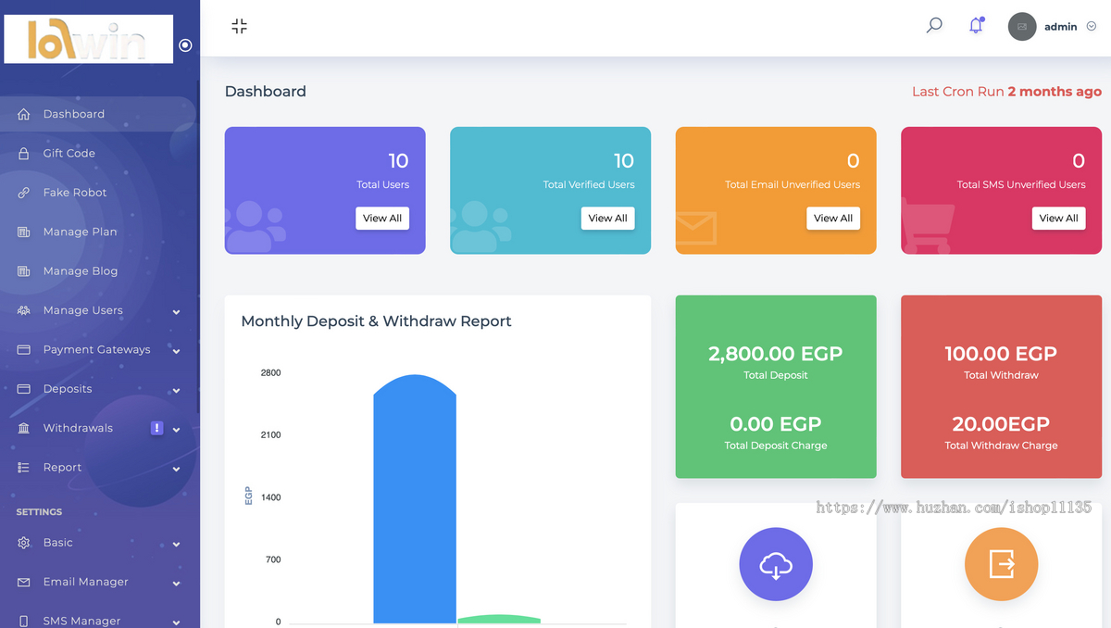The image size is (1111, 628).
Task: Click the "Last Cron Run 2 months ago" text
Action: 1007,92
